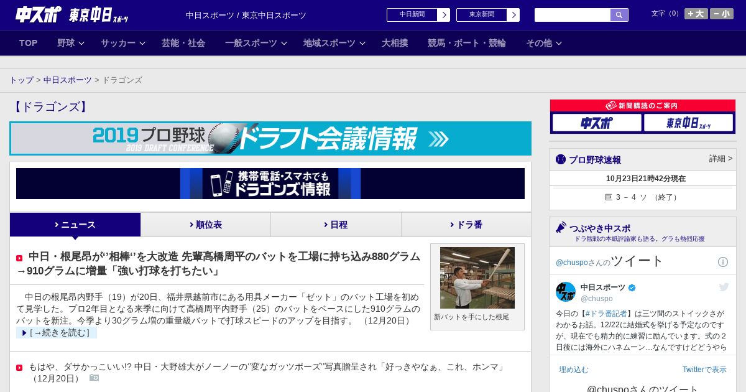Open the 携帯電話・スマホでもドラゴンズ情報 banner
This screenshot has width=746, height=392.
[x=270, y=184]
